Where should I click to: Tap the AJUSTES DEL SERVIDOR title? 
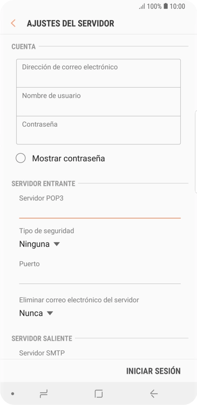click(70, 23)
